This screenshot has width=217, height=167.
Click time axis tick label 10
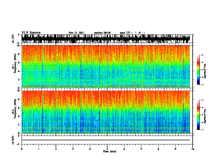(193, 149)
